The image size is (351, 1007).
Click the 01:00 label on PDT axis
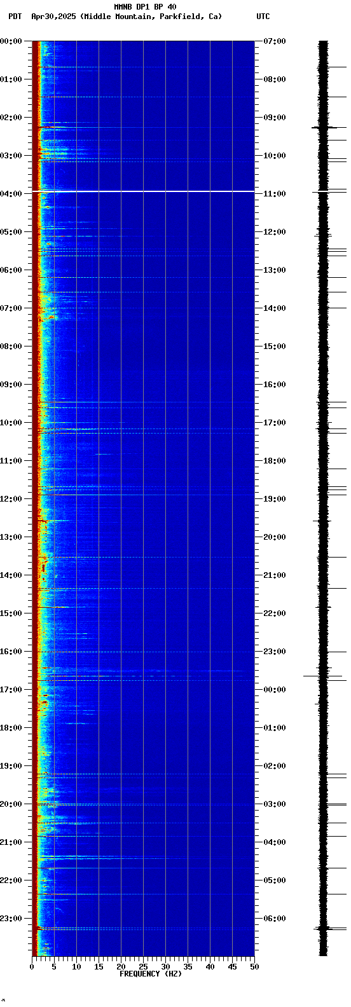point(11,79)
